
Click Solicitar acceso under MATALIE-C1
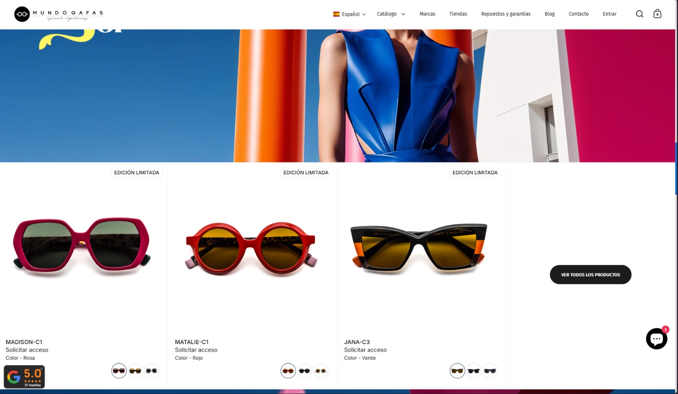tap(196, 350)
